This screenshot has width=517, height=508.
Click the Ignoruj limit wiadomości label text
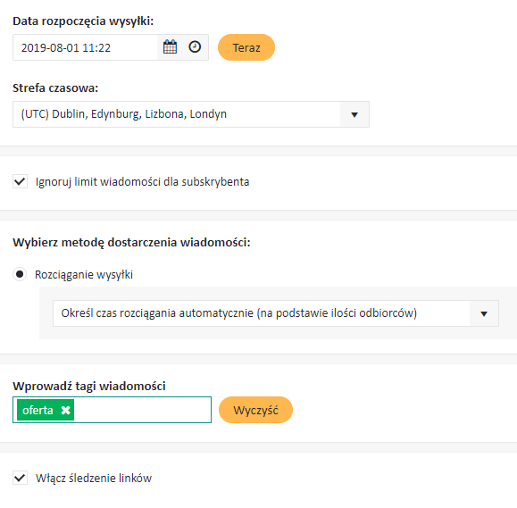click(143, 181)
